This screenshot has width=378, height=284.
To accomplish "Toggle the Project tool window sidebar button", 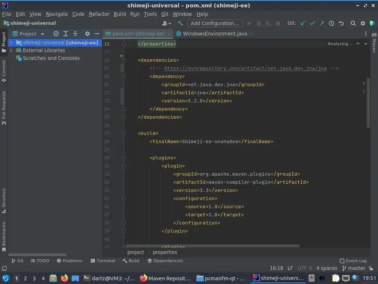I will [4, 42].
